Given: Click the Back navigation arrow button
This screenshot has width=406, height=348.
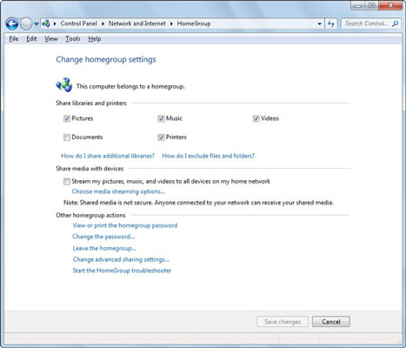Looking at the screenshot, I should (x=12, y=23).
